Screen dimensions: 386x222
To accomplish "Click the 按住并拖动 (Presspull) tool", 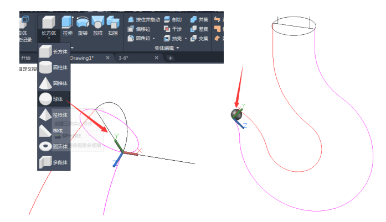I will pyautogui.click(x=144, y=20).
